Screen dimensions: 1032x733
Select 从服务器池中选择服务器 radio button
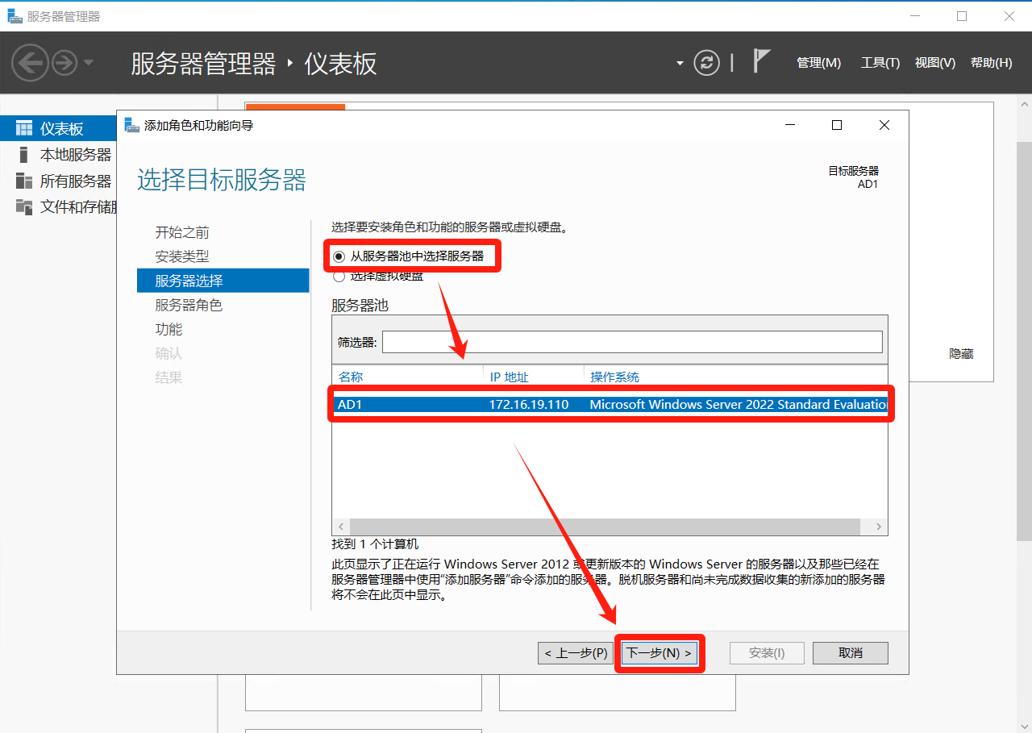coord(339,256)
